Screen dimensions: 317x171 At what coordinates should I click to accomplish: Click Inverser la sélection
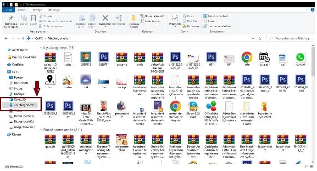(217, 26)
